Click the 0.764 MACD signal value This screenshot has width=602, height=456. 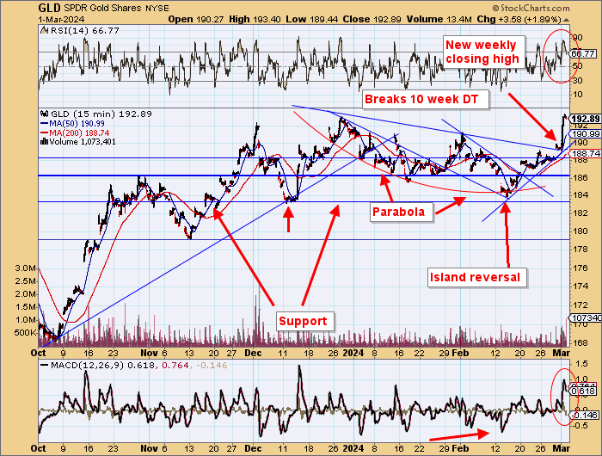pyautogui.click(x=175, y=365)
